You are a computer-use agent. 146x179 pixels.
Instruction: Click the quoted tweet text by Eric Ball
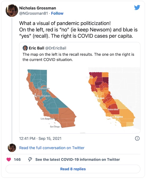78,57
